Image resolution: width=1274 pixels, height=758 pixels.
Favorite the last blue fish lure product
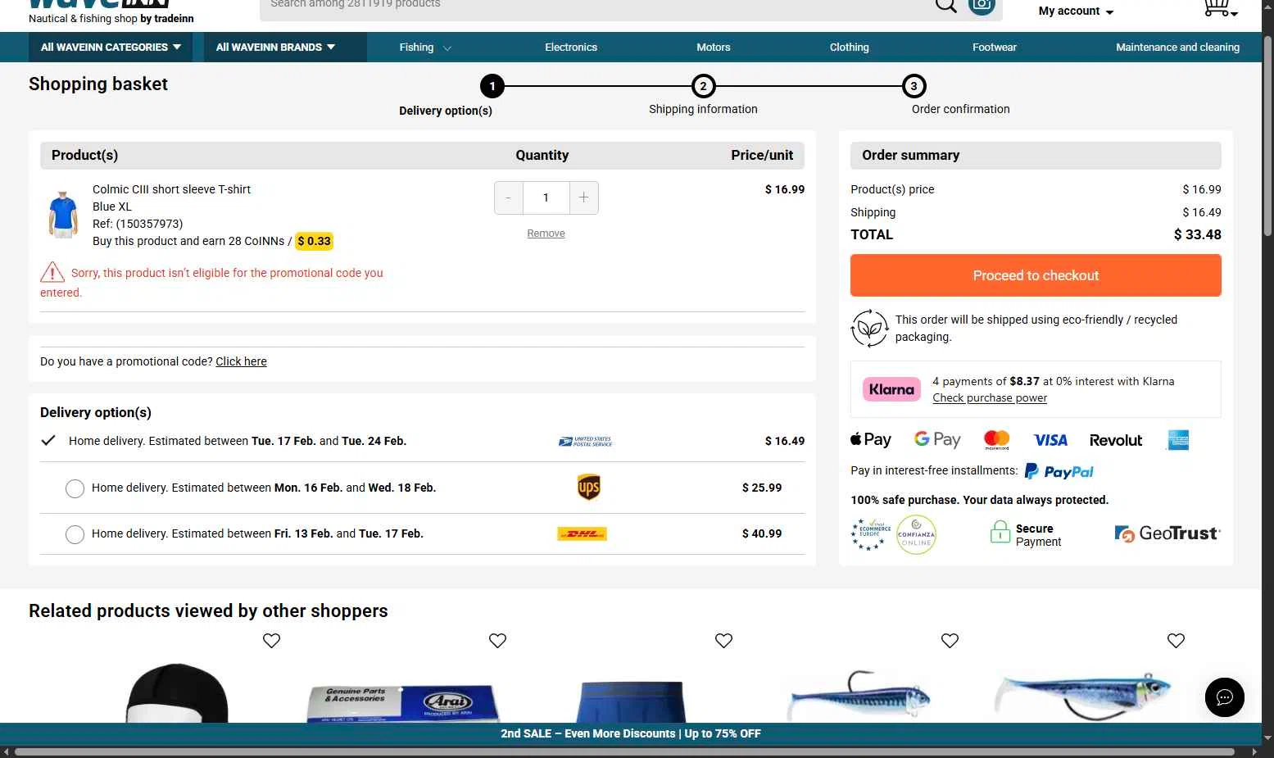click(x=1176, y=641)
